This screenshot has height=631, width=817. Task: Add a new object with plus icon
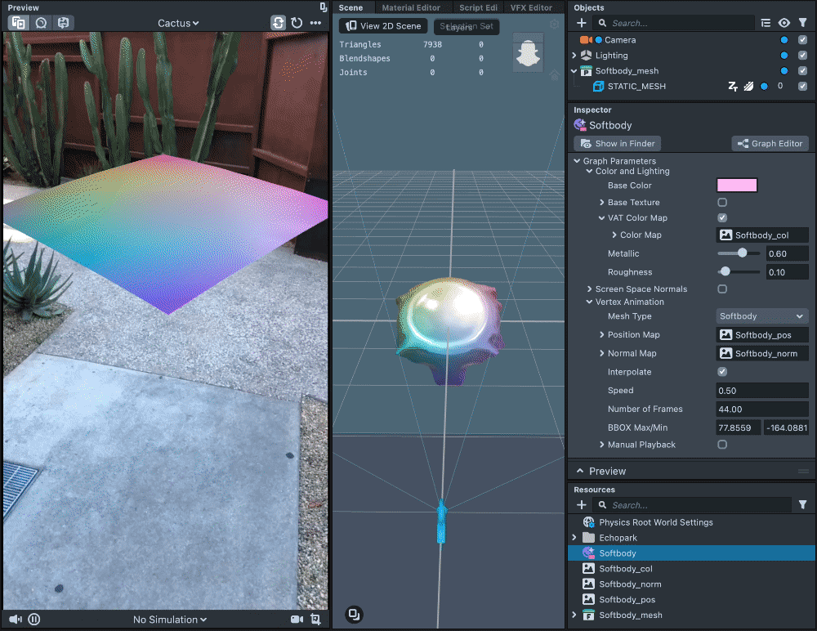pyautogui.click(x=581, y=24)
